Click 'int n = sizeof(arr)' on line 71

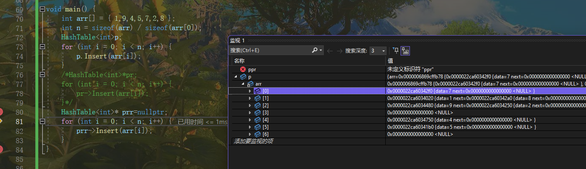pos(97,28)
